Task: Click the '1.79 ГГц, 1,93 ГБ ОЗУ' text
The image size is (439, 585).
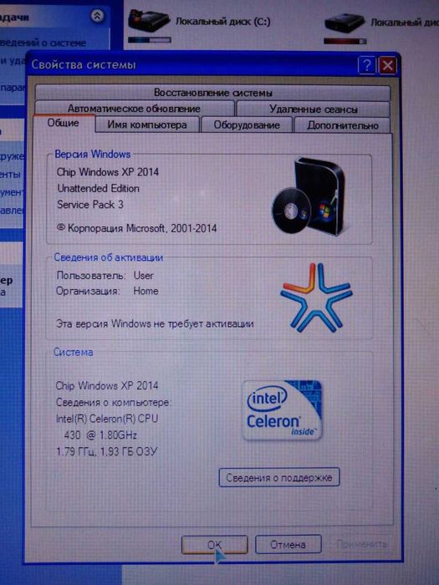Action: tap(107, 451)
